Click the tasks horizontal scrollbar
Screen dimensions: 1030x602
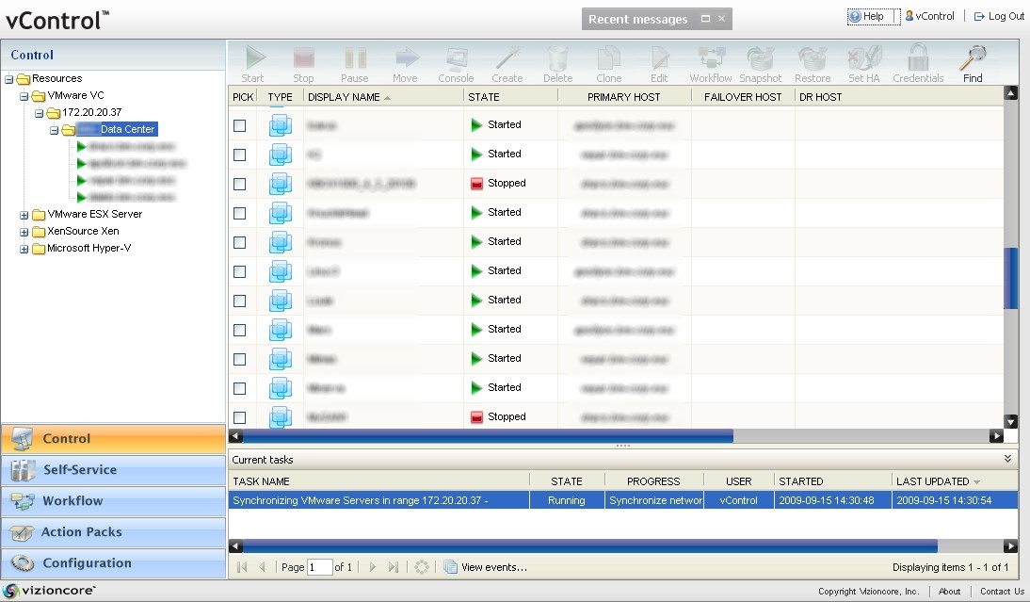(590, 545)
